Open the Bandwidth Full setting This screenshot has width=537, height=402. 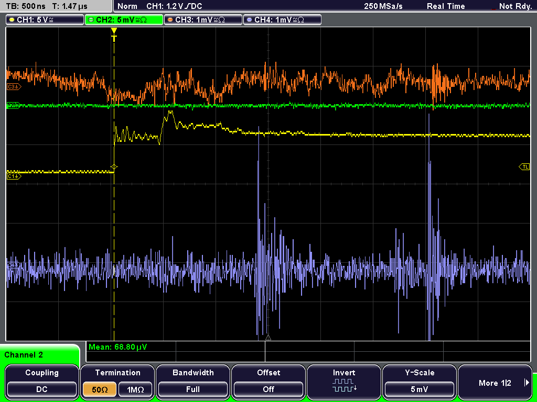tap(193, 389)
